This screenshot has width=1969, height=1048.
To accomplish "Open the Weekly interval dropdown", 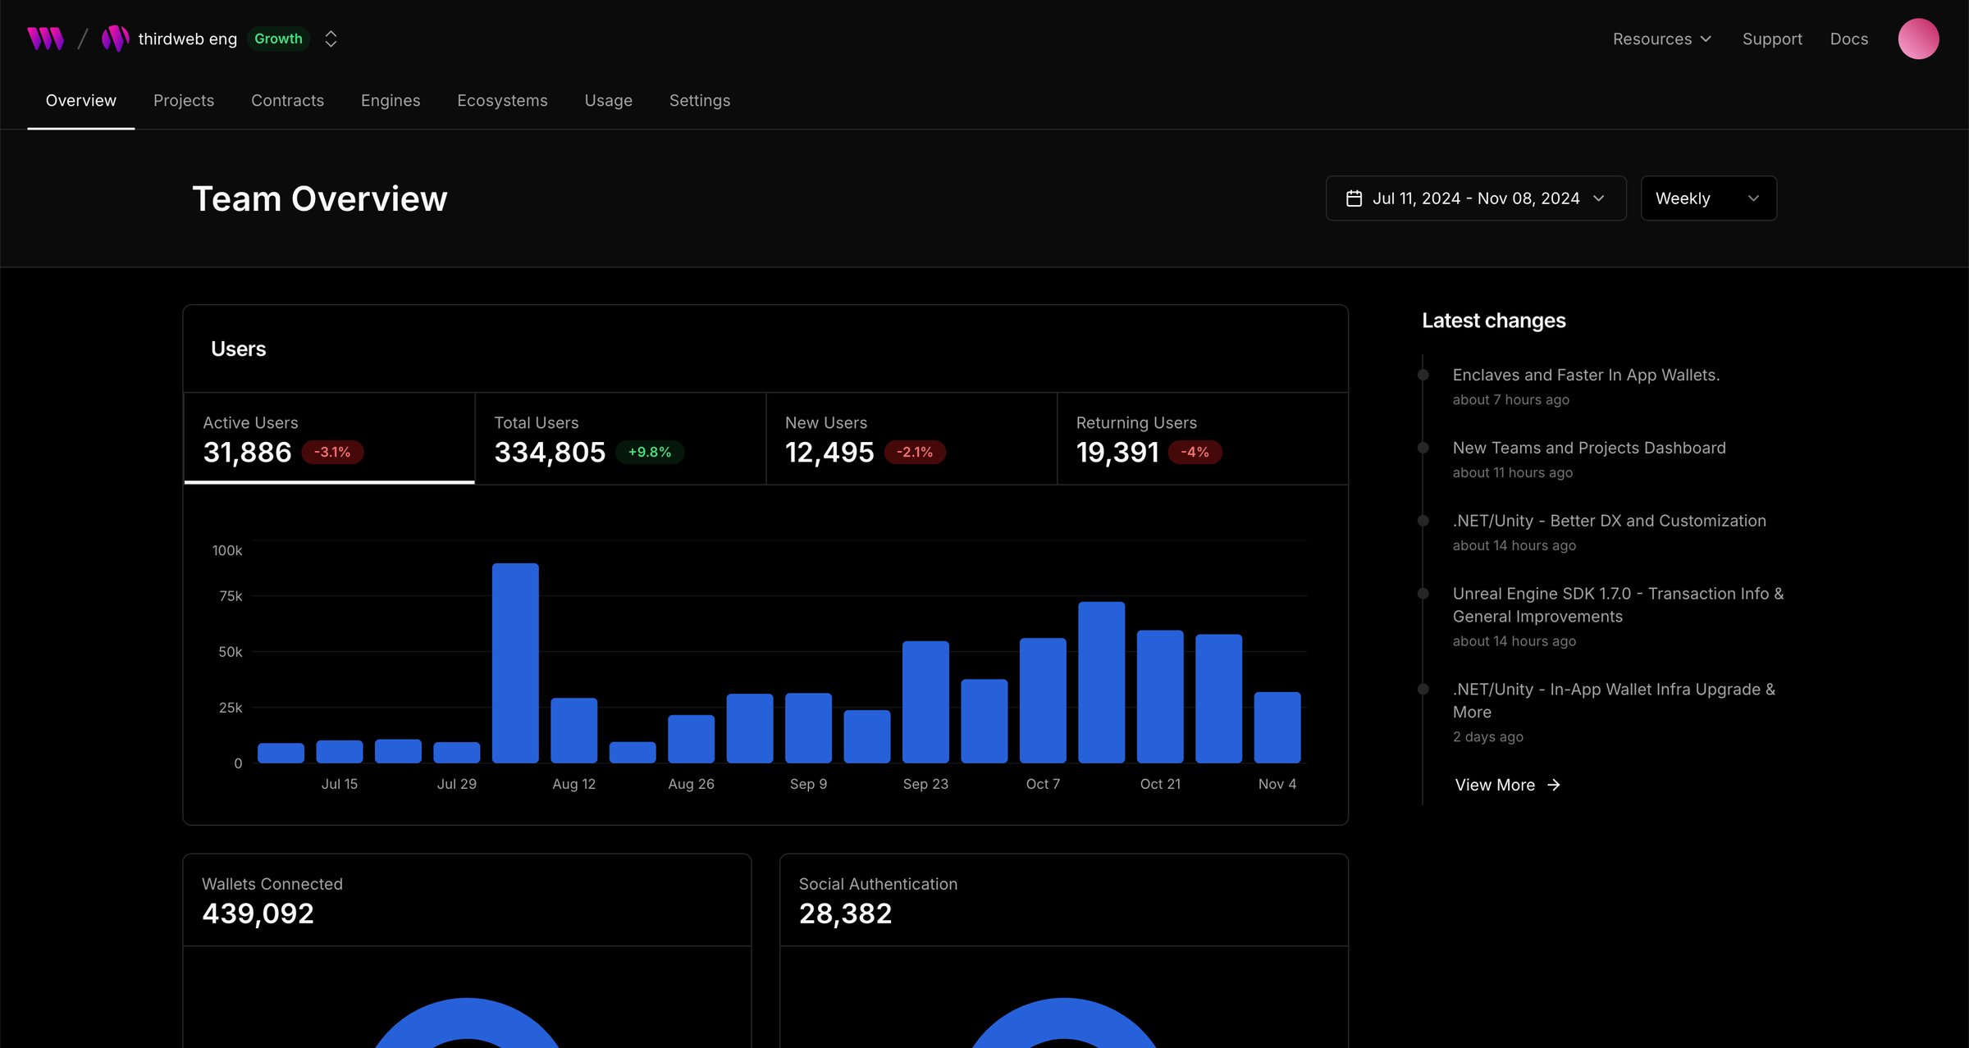I will click(1708, 198).
